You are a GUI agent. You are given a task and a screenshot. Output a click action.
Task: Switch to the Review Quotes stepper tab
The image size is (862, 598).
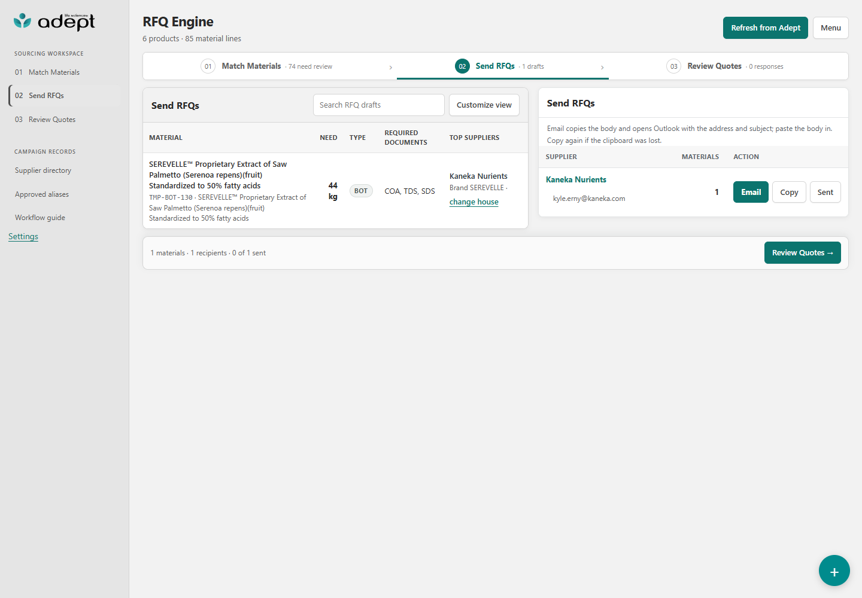tap(728, 66)
